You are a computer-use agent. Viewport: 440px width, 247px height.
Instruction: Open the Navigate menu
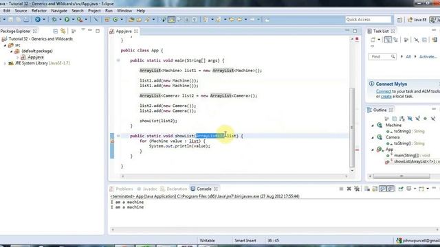(x=59, y=11)
